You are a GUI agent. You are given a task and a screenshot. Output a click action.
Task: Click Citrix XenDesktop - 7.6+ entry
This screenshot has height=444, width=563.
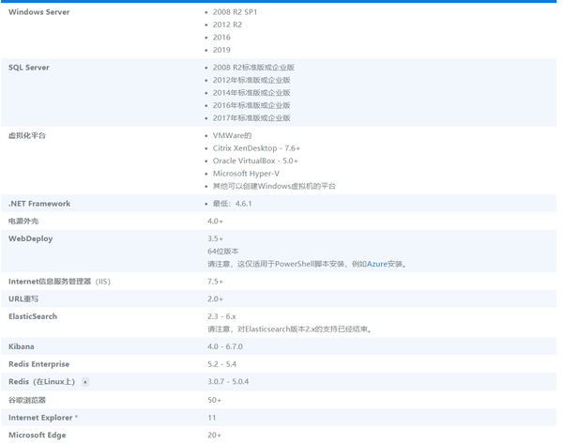tap(256, 148)
